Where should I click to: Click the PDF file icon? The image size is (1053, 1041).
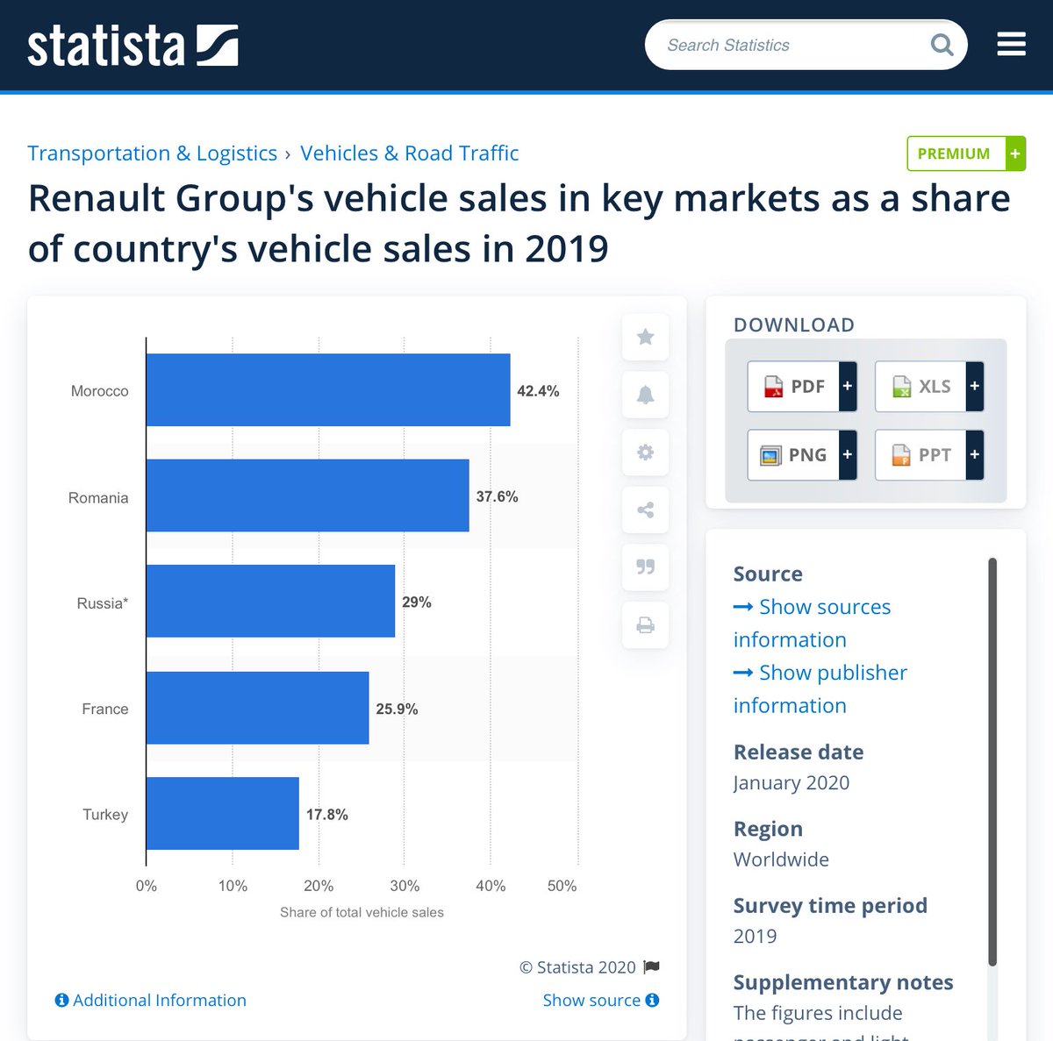pyautogui.click(x=773, y=387)
